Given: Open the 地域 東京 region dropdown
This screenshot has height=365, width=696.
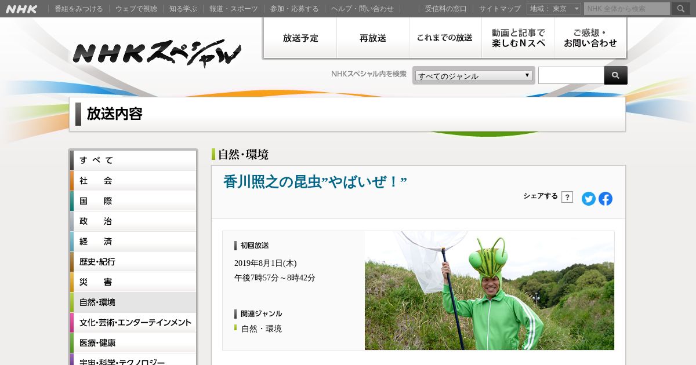Looking at the screenshot, I should click(554, 9).
